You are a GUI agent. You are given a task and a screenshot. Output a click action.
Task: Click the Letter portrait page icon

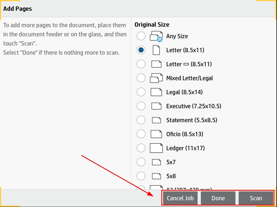click(156, 50)
